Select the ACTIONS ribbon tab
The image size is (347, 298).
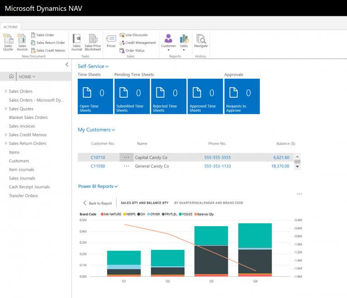[x=10, y=27]
